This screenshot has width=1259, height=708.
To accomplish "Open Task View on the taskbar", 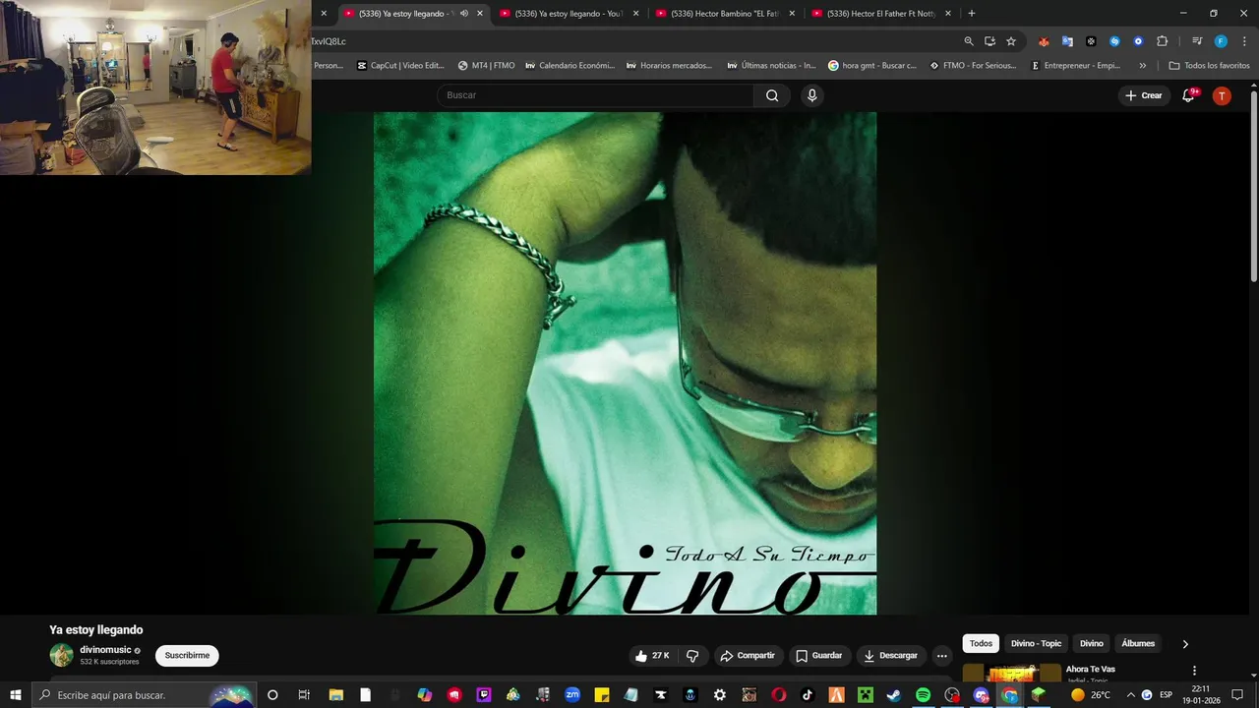I will 304,694.
